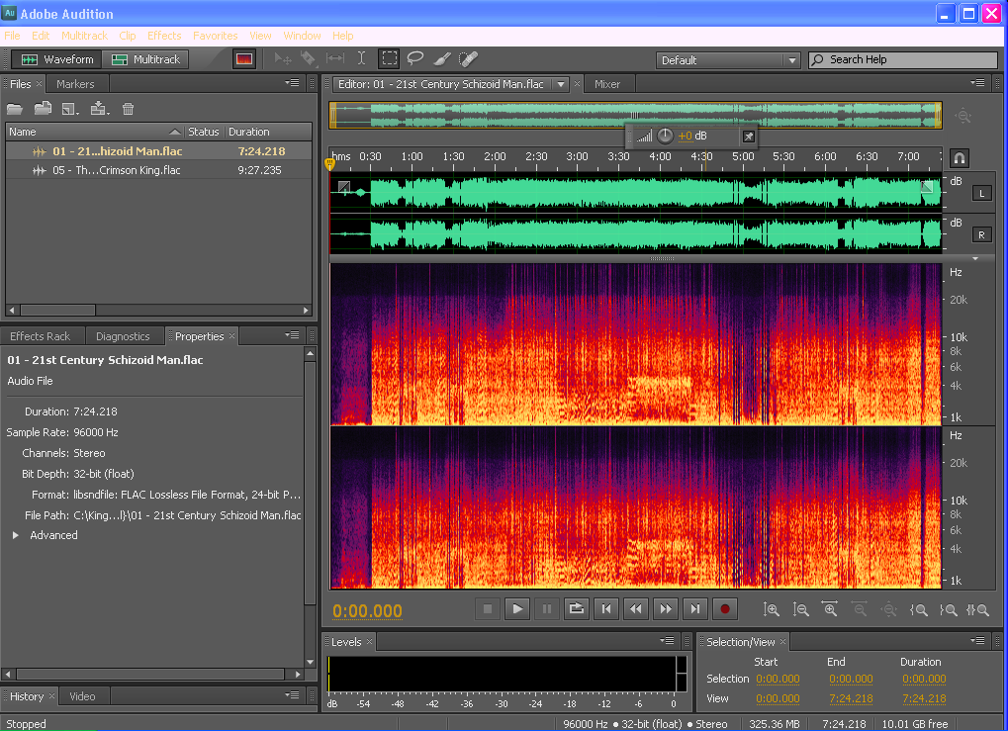The height and width of the screenshot is (731, 1008).
Task: Select the Marquee Selection tool
Action: click(389, 58)
